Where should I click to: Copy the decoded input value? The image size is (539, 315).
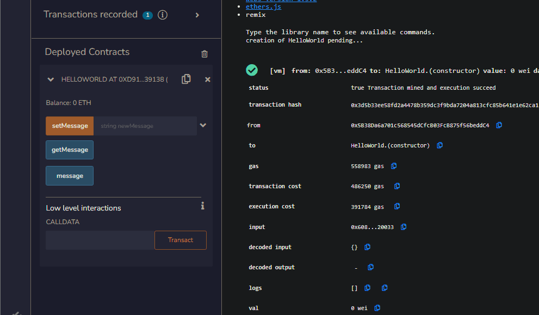click(368, 247)
